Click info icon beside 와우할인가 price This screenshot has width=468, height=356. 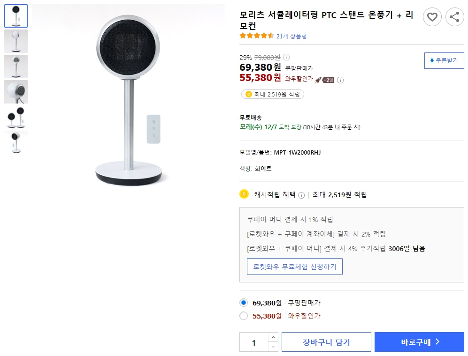pos(340,80)
